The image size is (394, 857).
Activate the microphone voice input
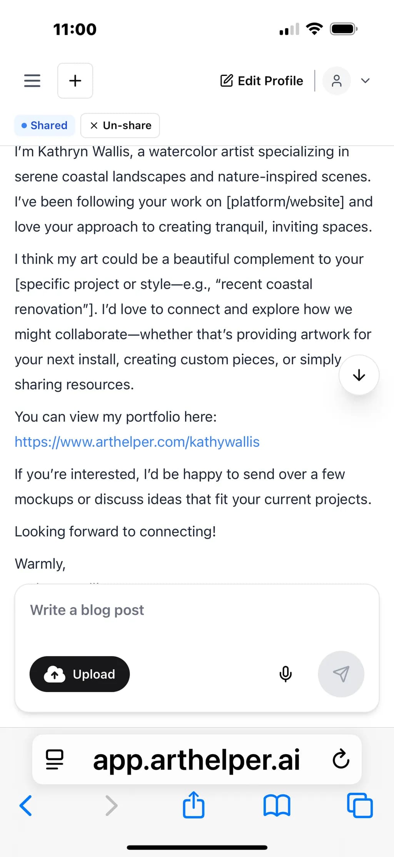tap(285, 674)
